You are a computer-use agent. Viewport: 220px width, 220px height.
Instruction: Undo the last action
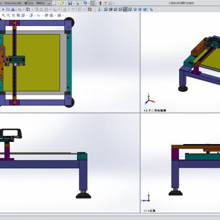(85, 3)
